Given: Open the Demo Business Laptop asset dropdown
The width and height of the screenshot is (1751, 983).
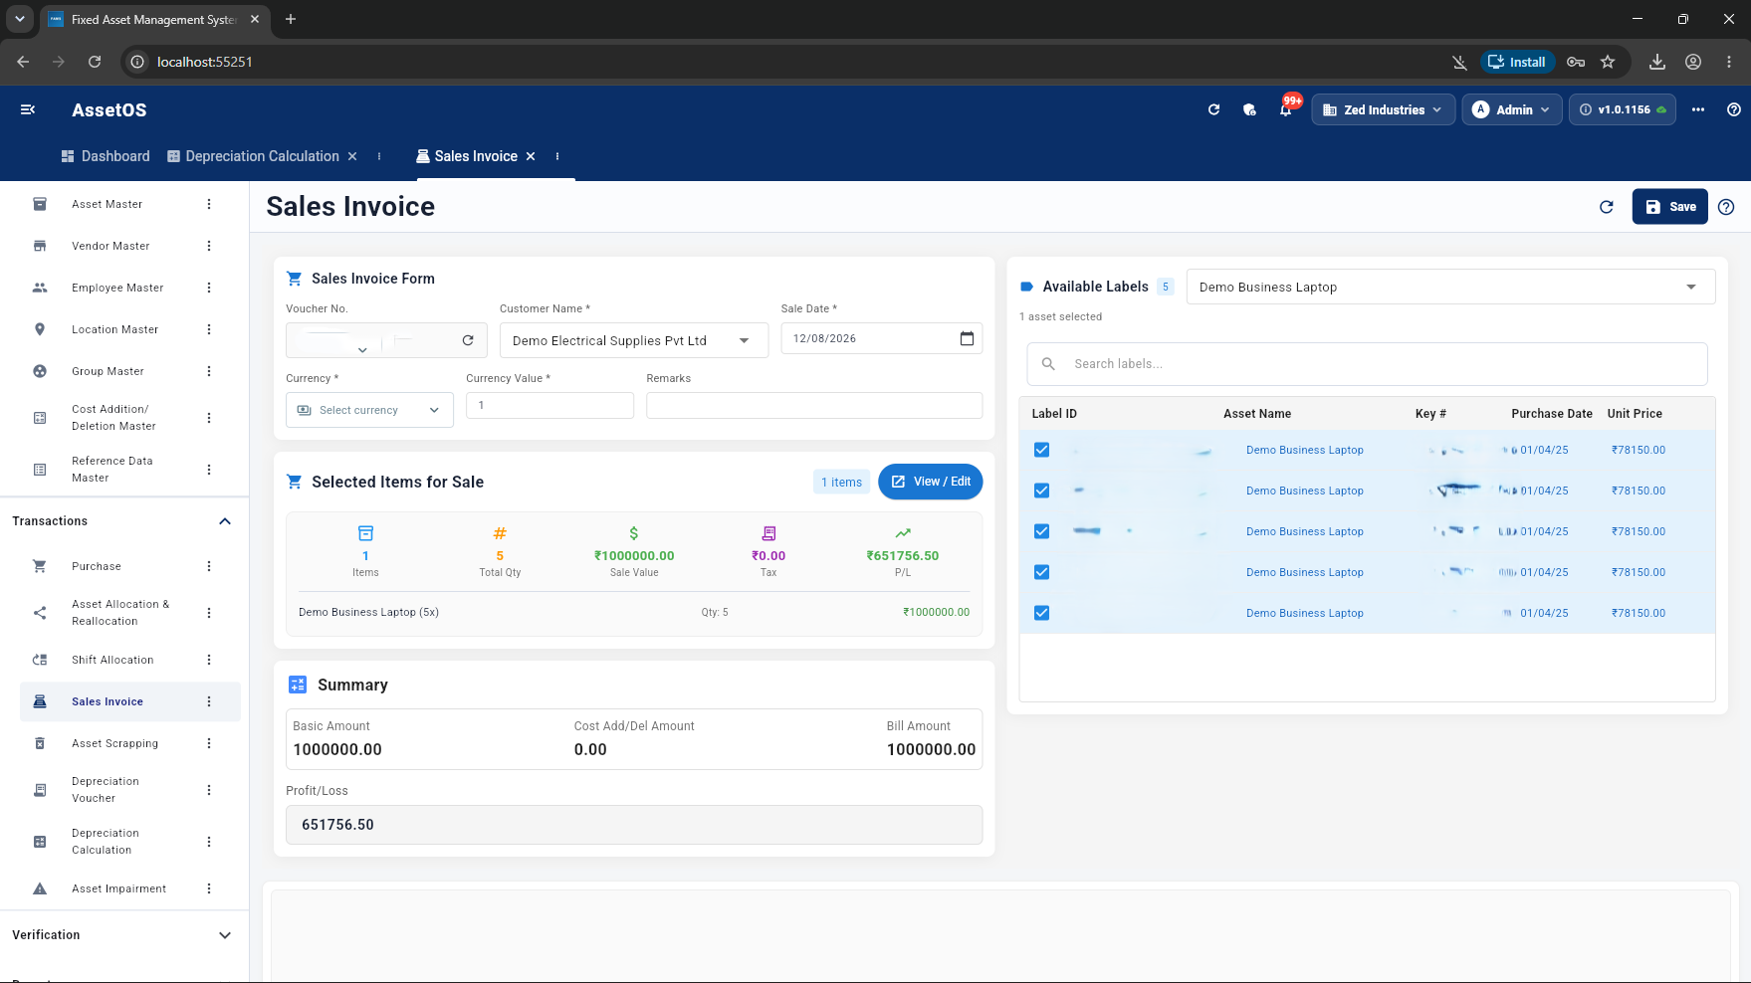Looking at the screenshot, I should click(x=1450, y=287).
